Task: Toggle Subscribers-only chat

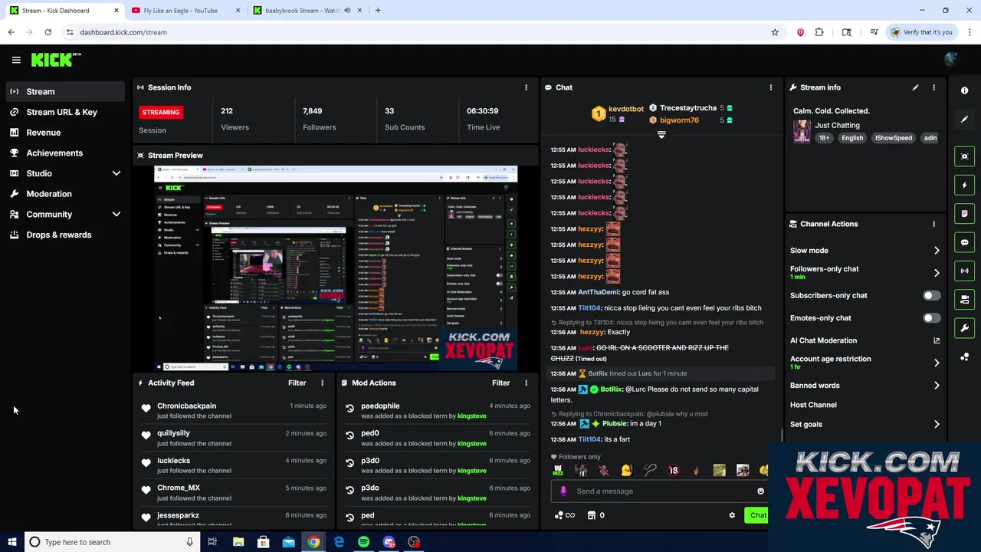Action: pos(931,295)
